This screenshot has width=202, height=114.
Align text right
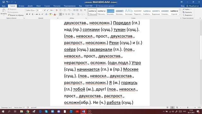(66, 14)
